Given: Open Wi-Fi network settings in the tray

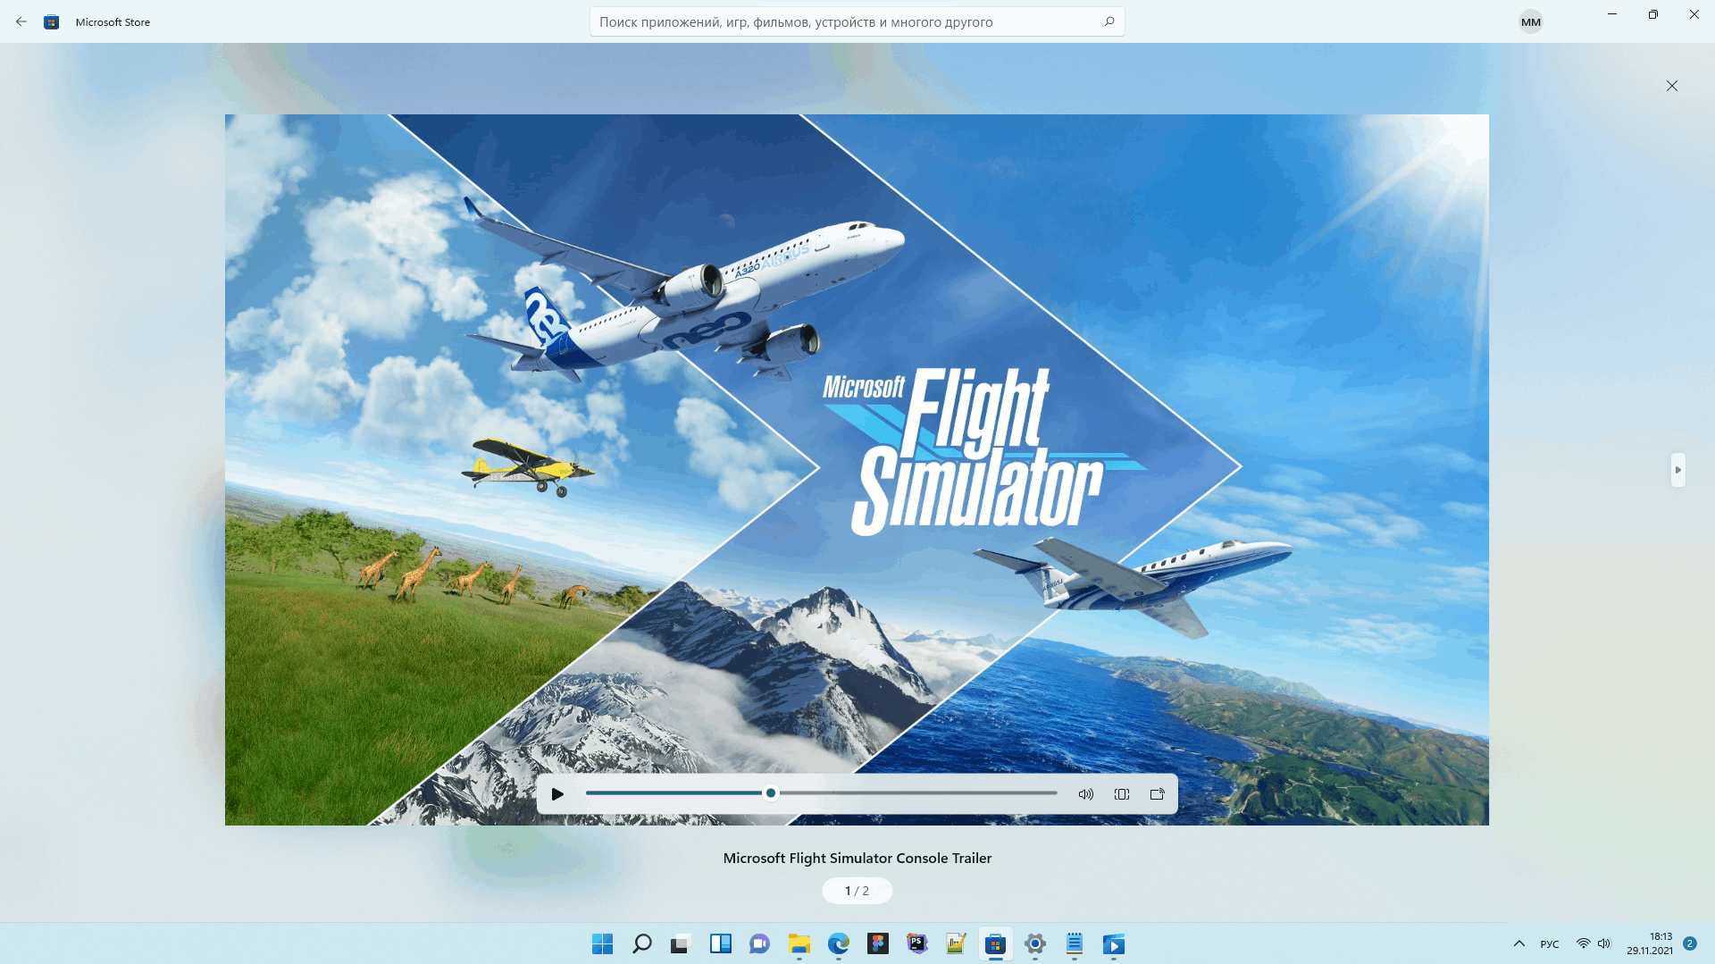Looking at the screenshot, I should (x=1583, y=943).
